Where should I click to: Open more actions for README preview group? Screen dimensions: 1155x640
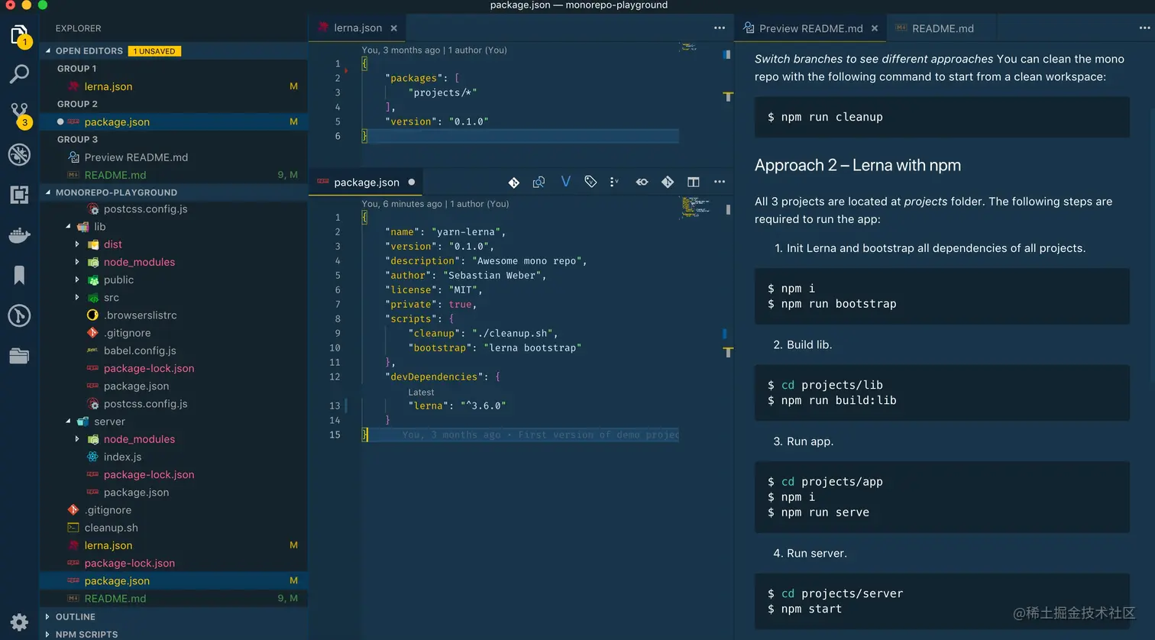tap(1144, 27)
